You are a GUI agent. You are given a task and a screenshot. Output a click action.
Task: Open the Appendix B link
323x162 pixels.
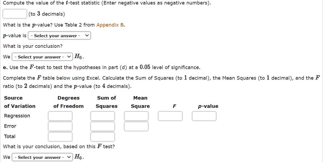click(x=110, y=25)
